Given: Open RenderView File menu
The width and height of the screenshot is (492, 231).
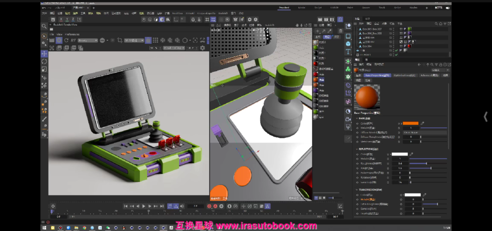Looking at the screenshot, I should 52,35.
